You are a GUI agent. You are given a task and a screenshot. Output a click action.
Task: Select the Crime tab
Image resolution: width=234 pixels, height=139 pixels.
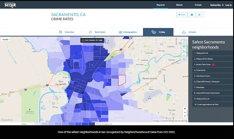158,32
